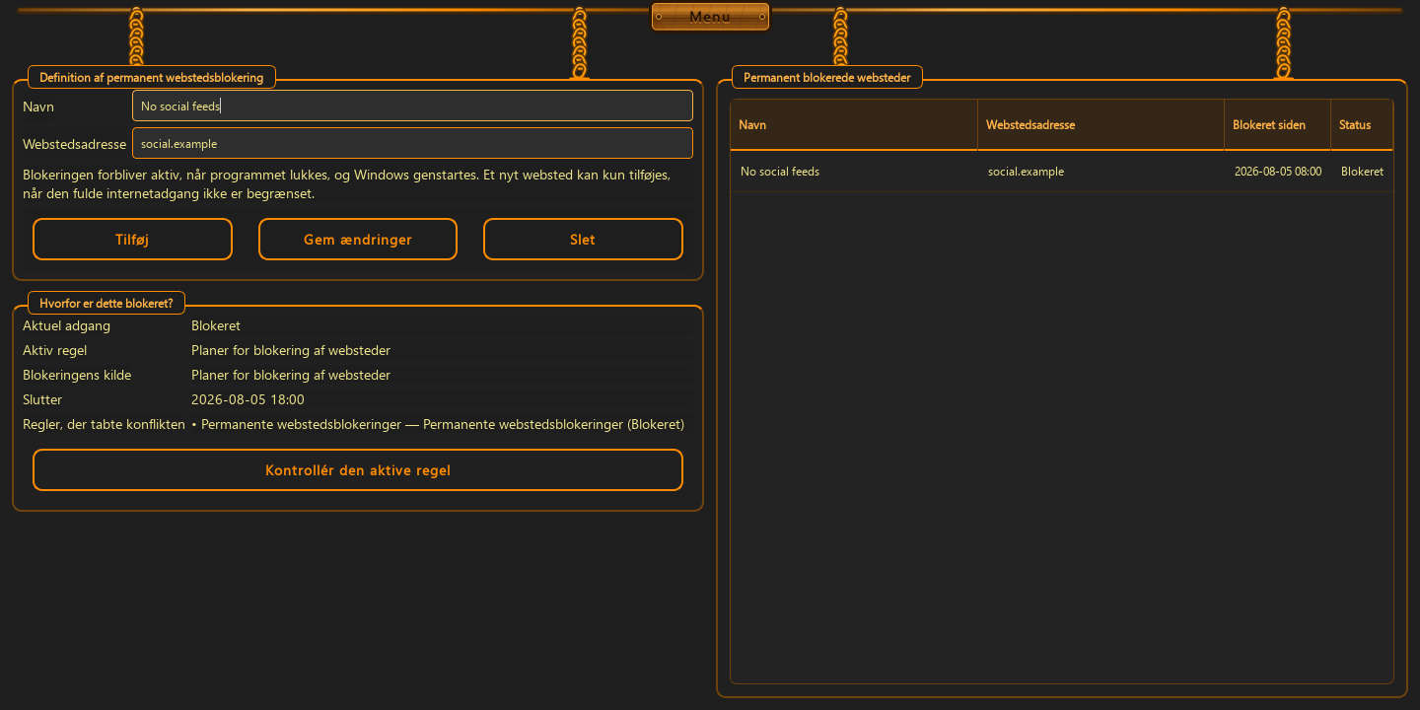This screenshot has height=710, width=1420.
Task: Click the Tilføj button
Action: coord(132,240)
